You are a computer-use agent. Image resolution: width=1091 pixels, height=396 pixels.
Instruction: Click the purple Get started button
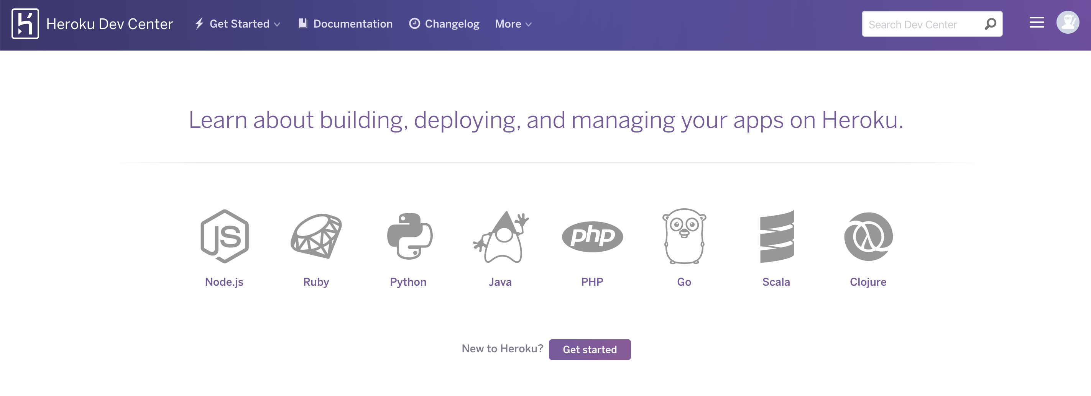tap(590, 349)
